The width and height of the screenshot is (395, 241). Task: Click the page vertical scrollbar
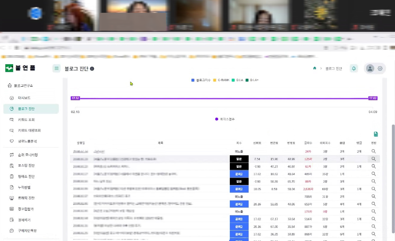(x=393, y=150)
